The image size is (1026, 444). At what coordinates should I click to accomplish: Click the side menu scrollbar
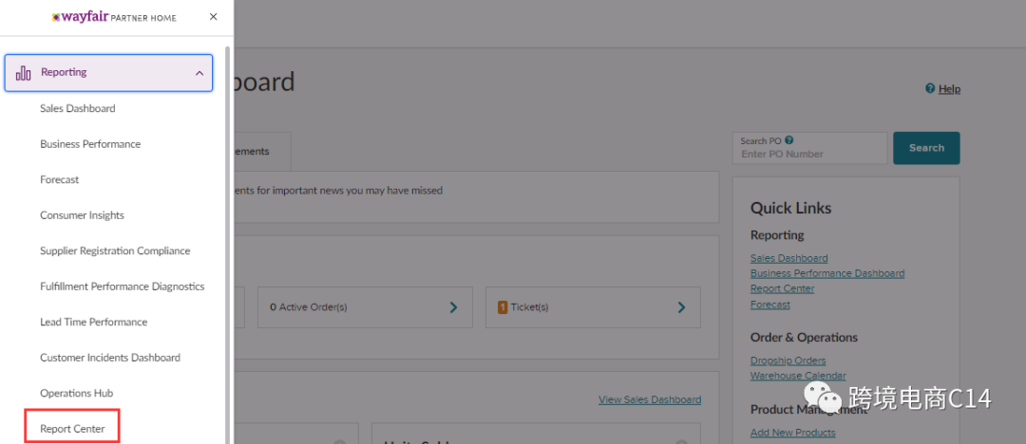[x=227, y=245]
